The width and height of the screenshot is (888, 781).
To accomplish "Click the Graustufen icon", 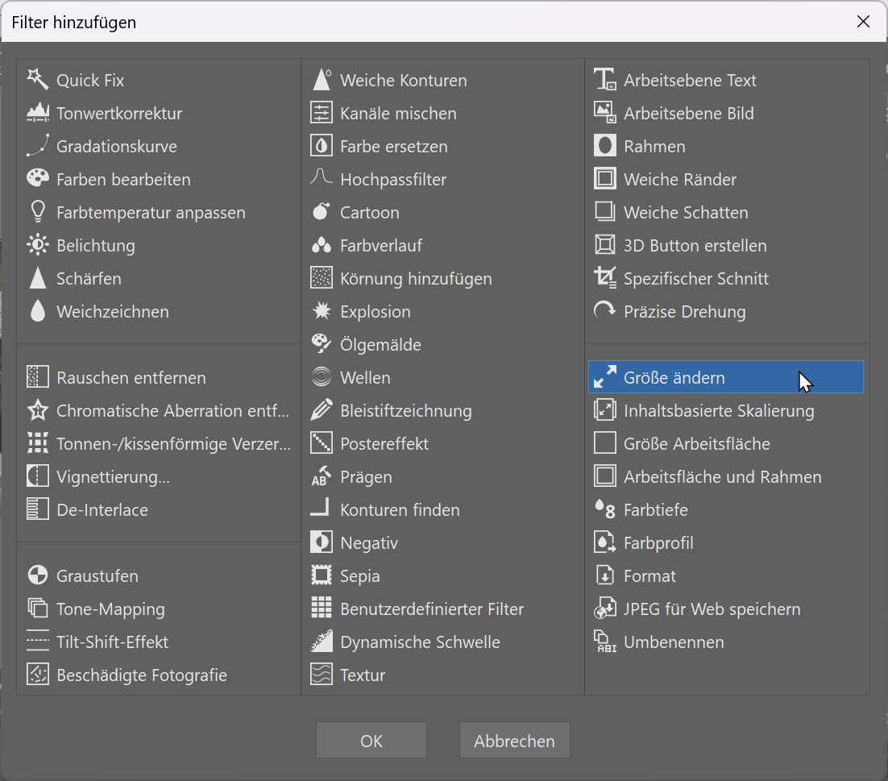I will click(38, 575).
